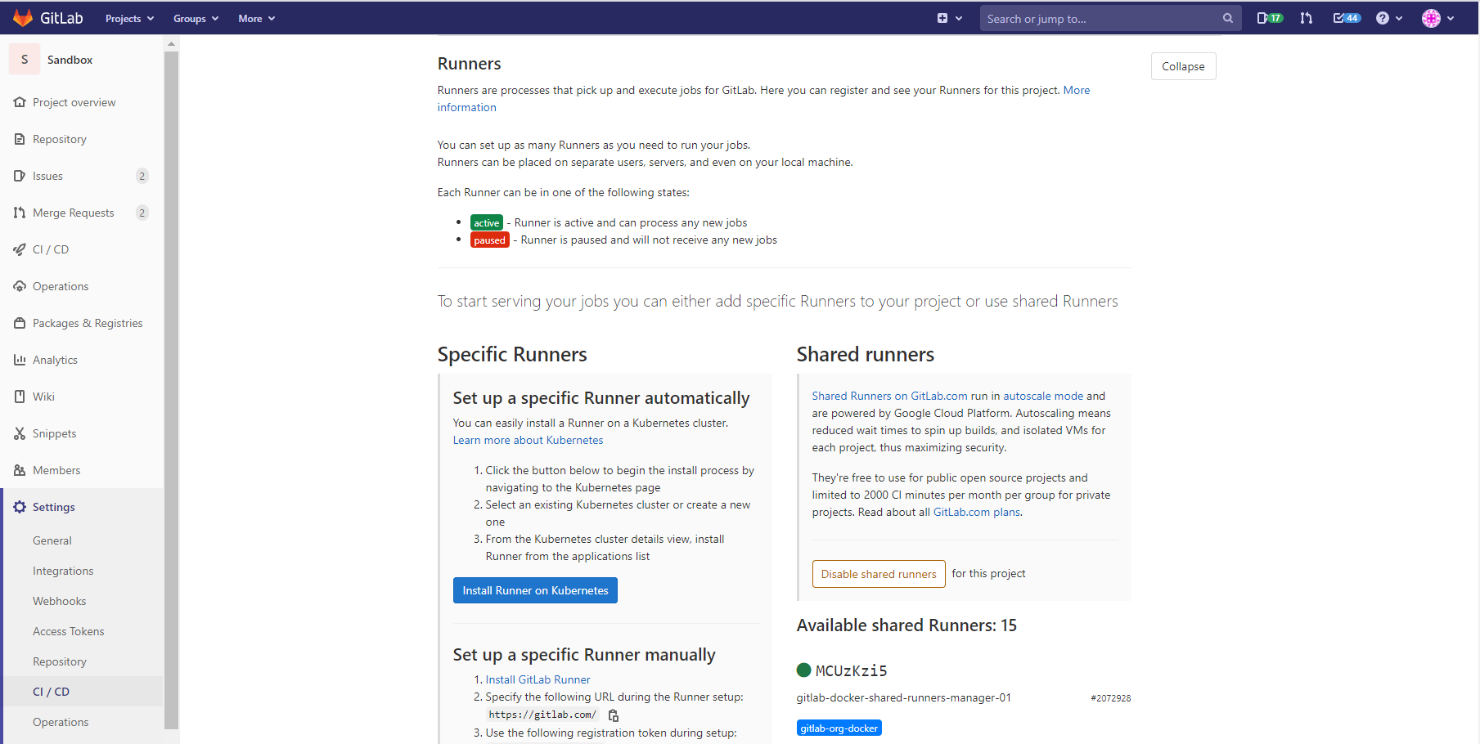Open the Install GitLab Runner link
This screenshot has width=1480, height=744.
click(538, 679)
